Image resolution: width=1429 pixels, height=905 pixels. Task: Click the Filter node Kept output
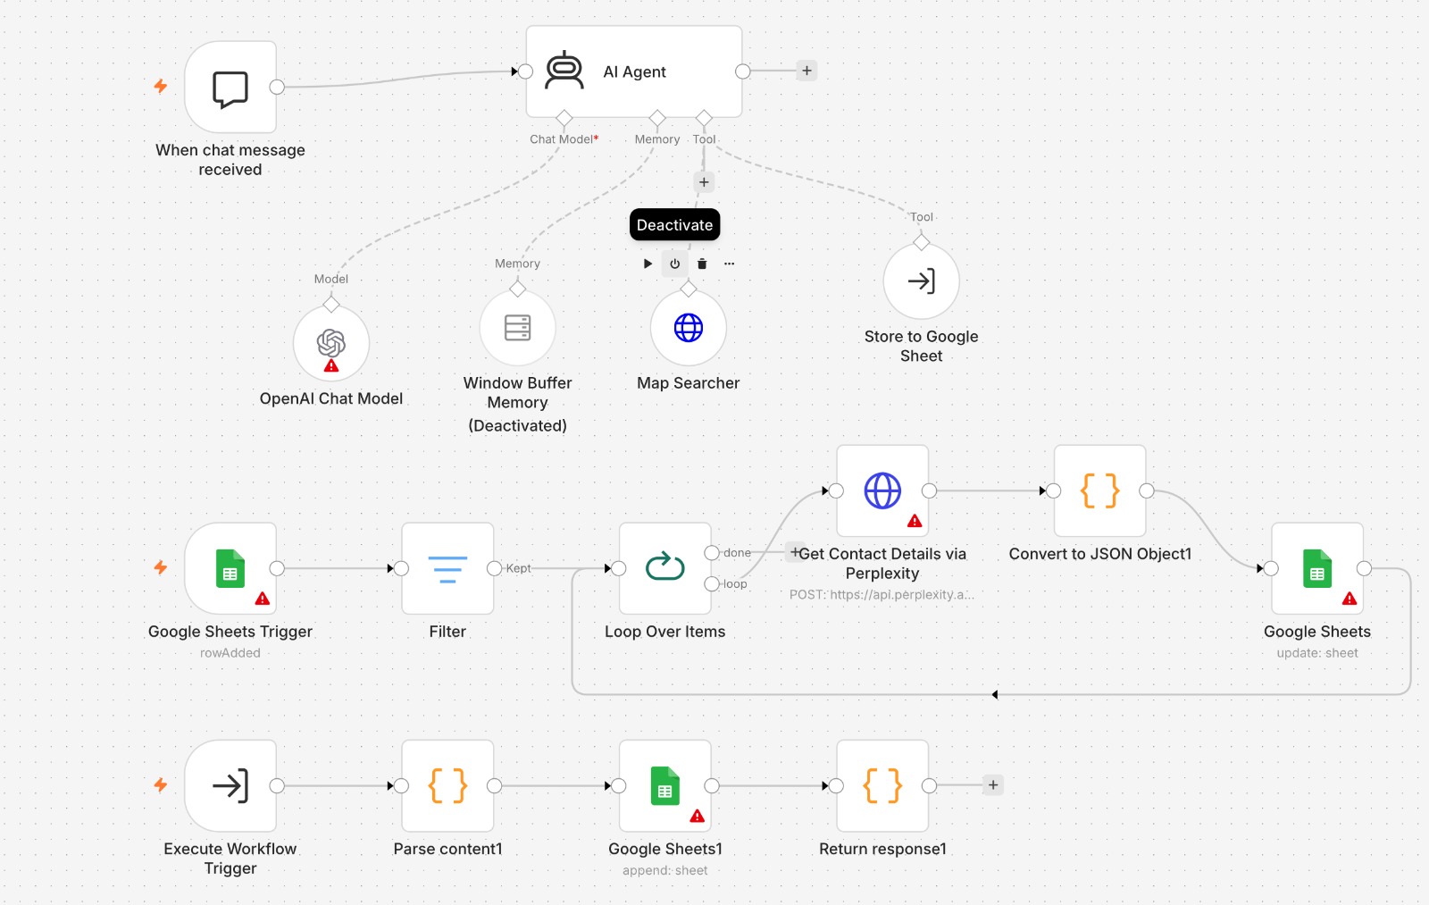click(x=495, y=568)
